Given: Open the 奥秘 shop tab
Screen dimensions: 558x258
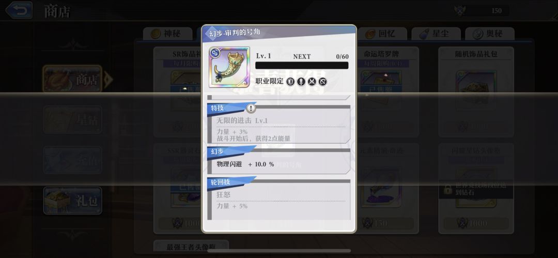Looking at the screenshot, I should coord(490,34).
